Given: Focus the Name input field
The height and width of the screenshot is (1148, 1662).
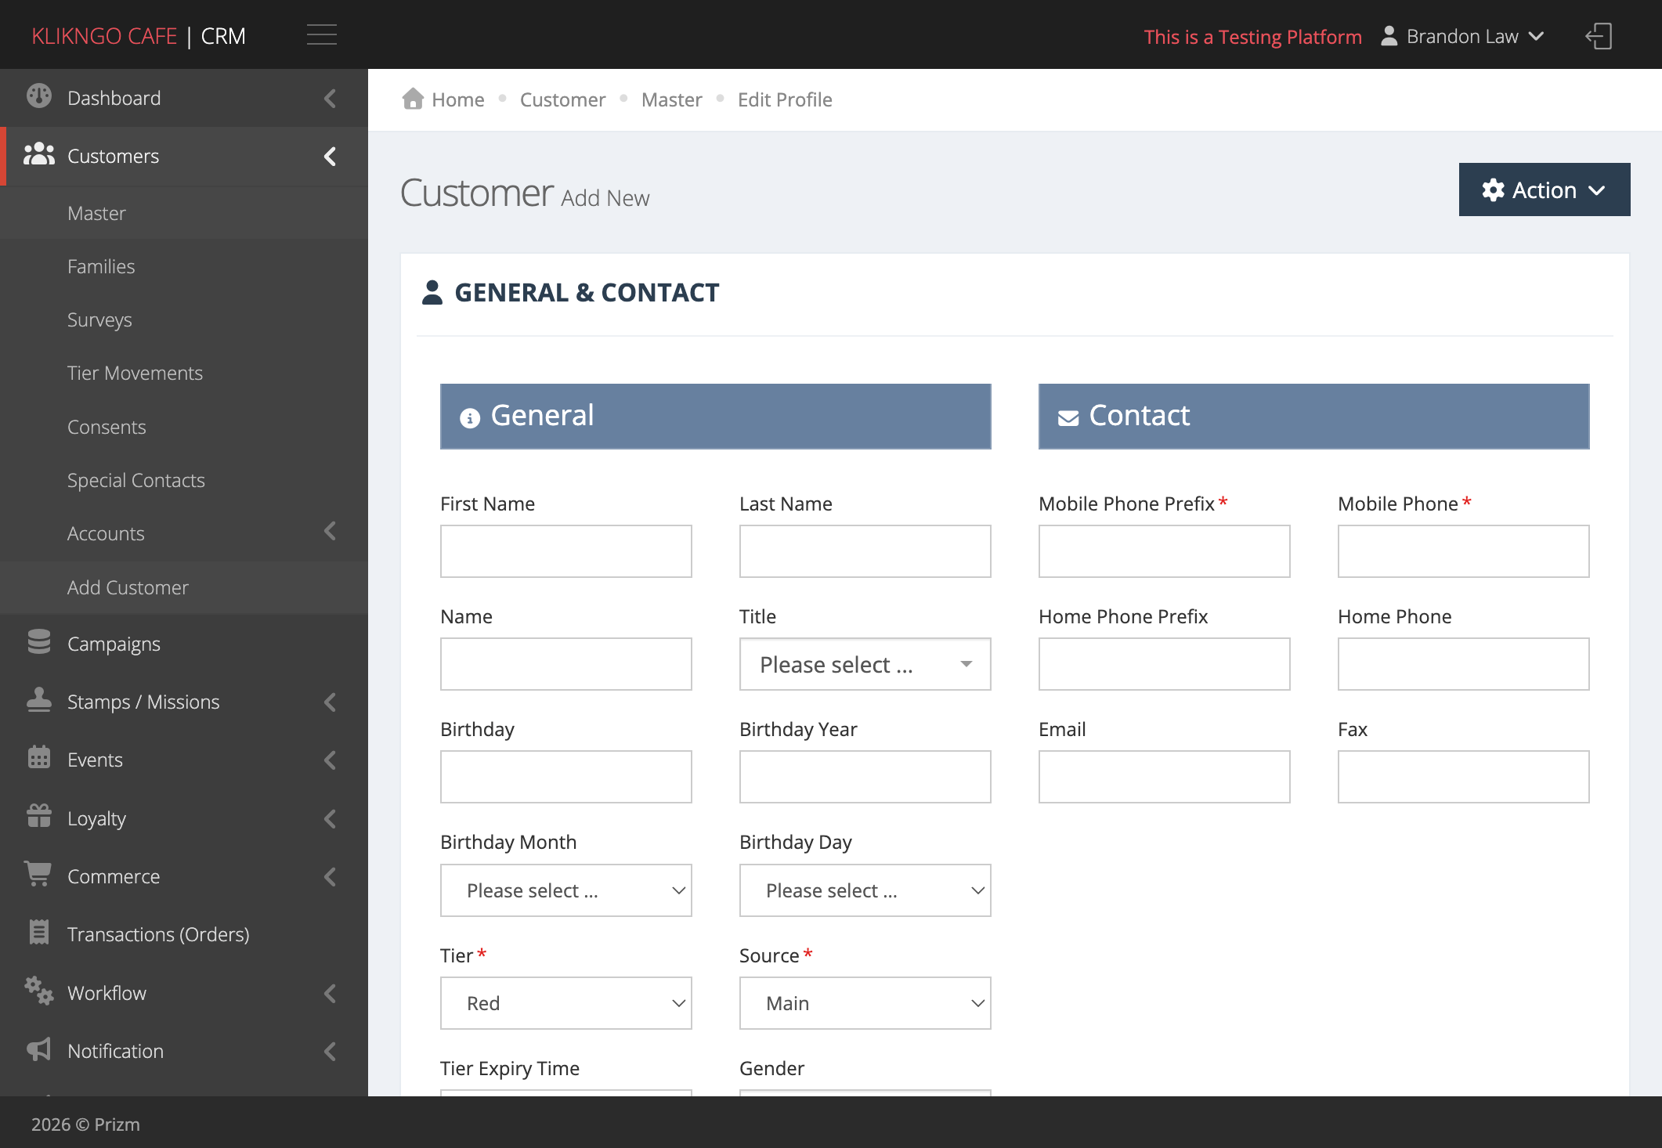Looking at the screenshot, I should click(x=565, y=664).
